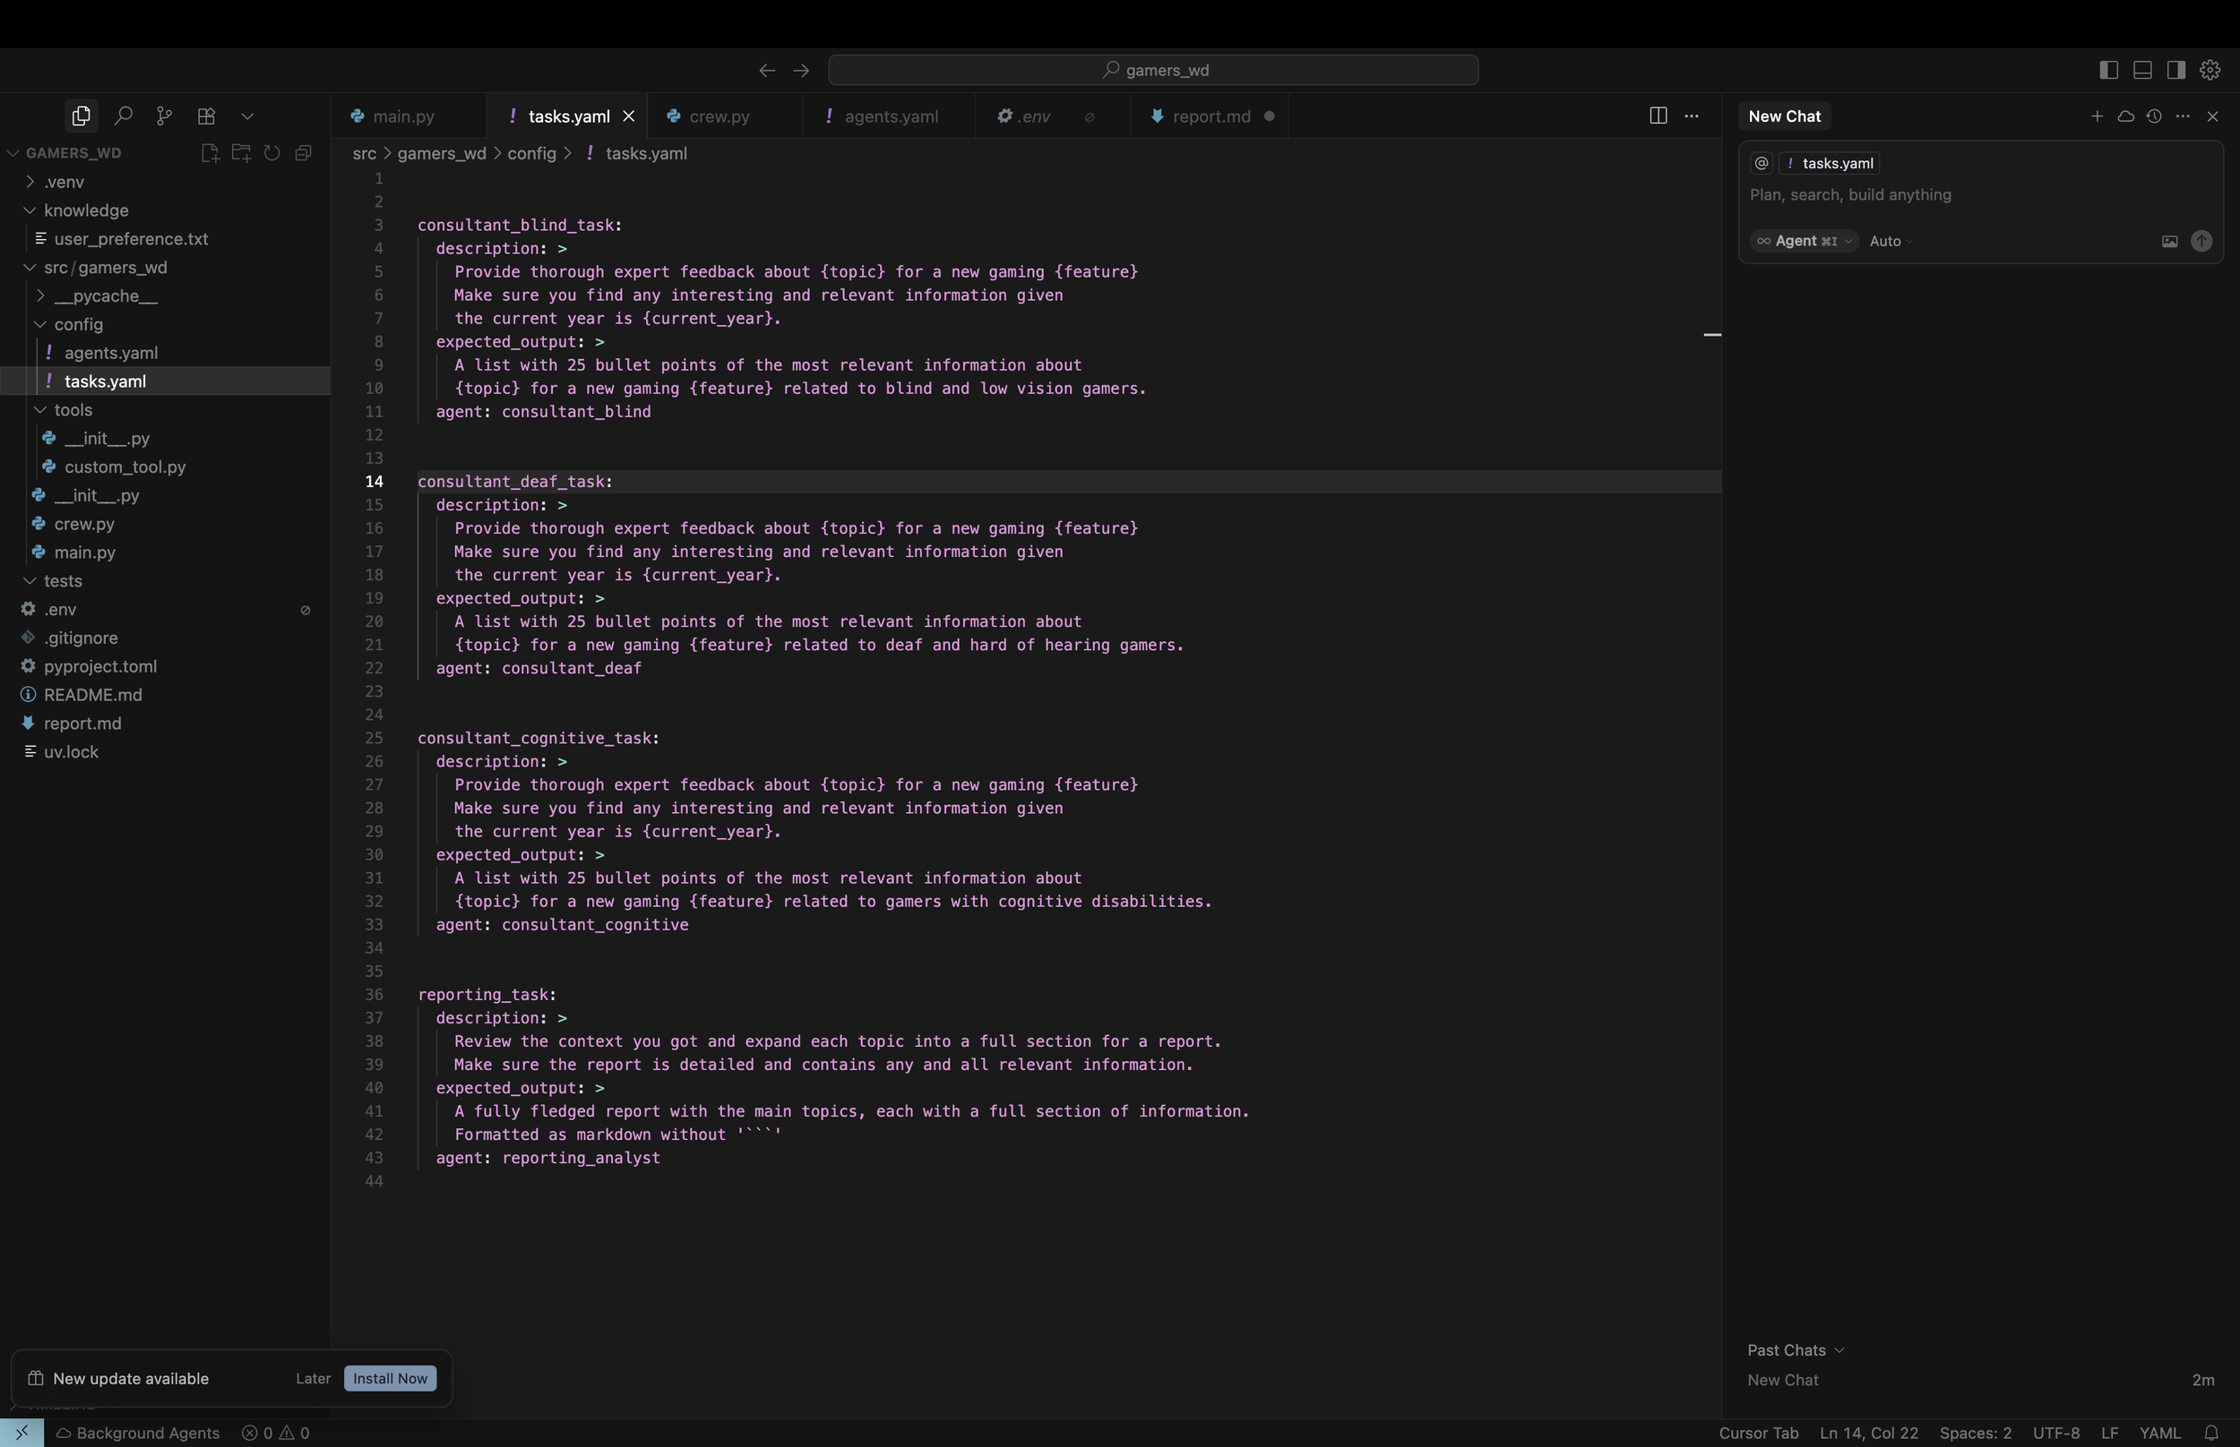Dismiss the update with Later
2240x1447 pixels.
pos(313,1378)
